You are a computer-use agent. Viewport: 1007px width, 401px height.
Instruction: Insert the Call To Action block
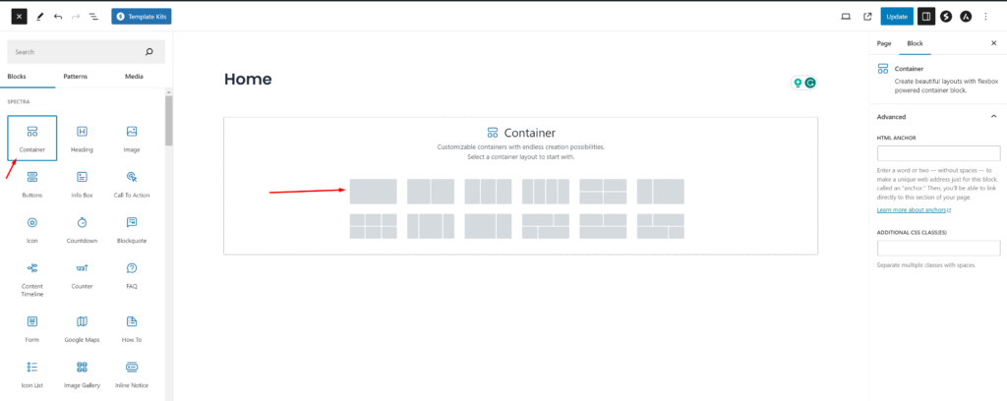click(131, 183)
